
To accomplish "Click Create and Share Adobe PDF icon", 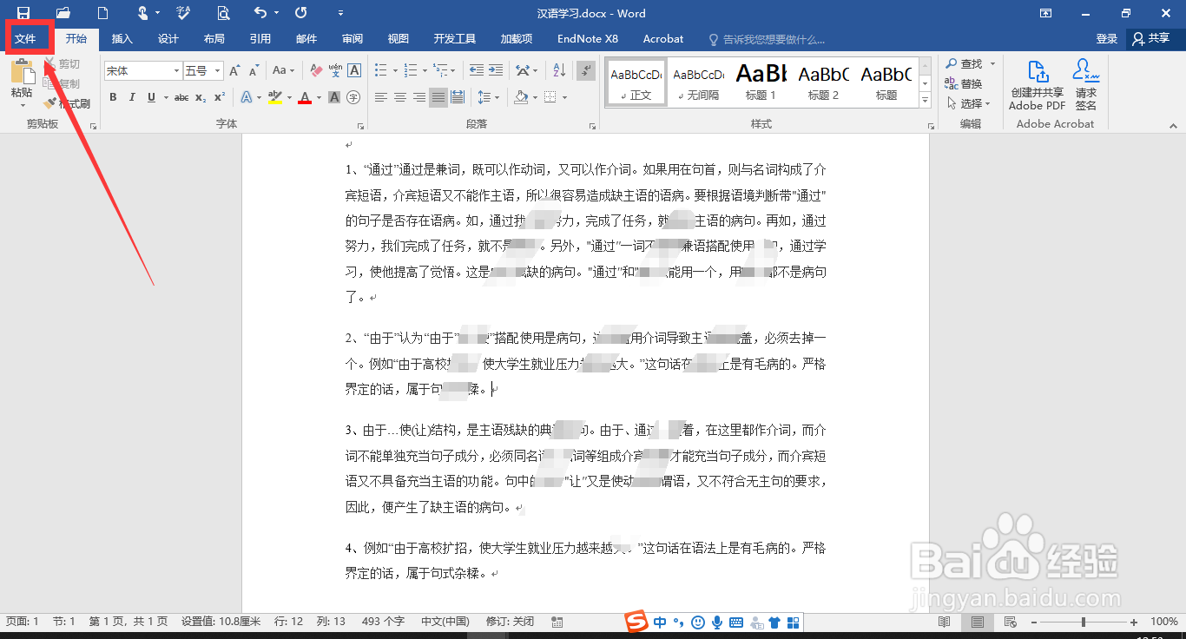I will point(1037,85).
